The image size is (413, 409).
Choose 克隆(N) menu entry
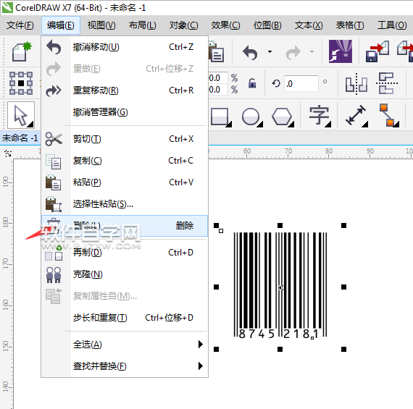pos(125,274)
